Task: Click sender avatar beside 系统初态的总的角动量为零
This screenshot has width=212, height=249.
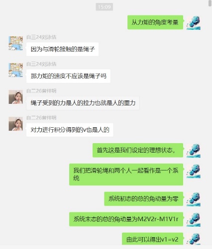Action: 194,199
